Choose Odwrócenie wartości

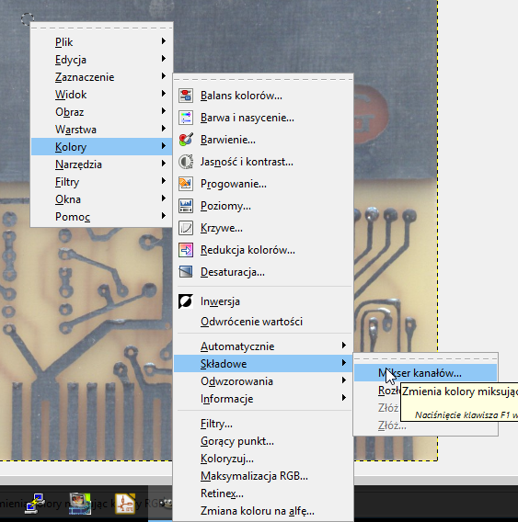click(263, 322)
